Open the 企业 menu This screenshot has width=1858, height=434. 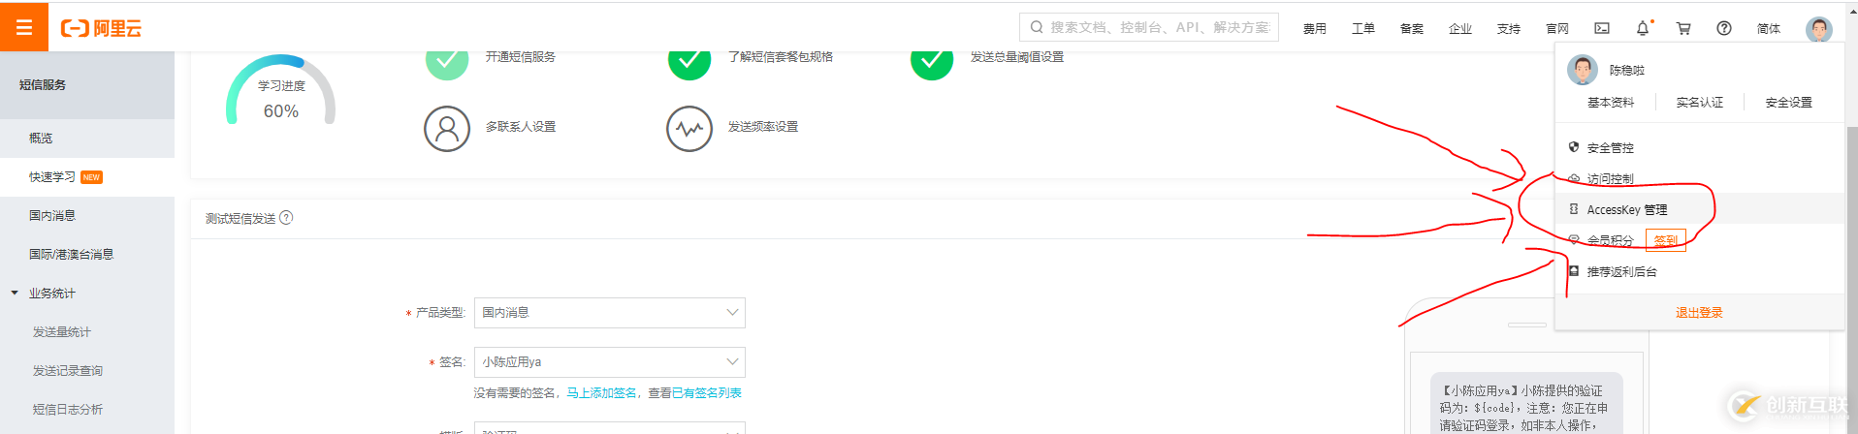point(1459,28)
